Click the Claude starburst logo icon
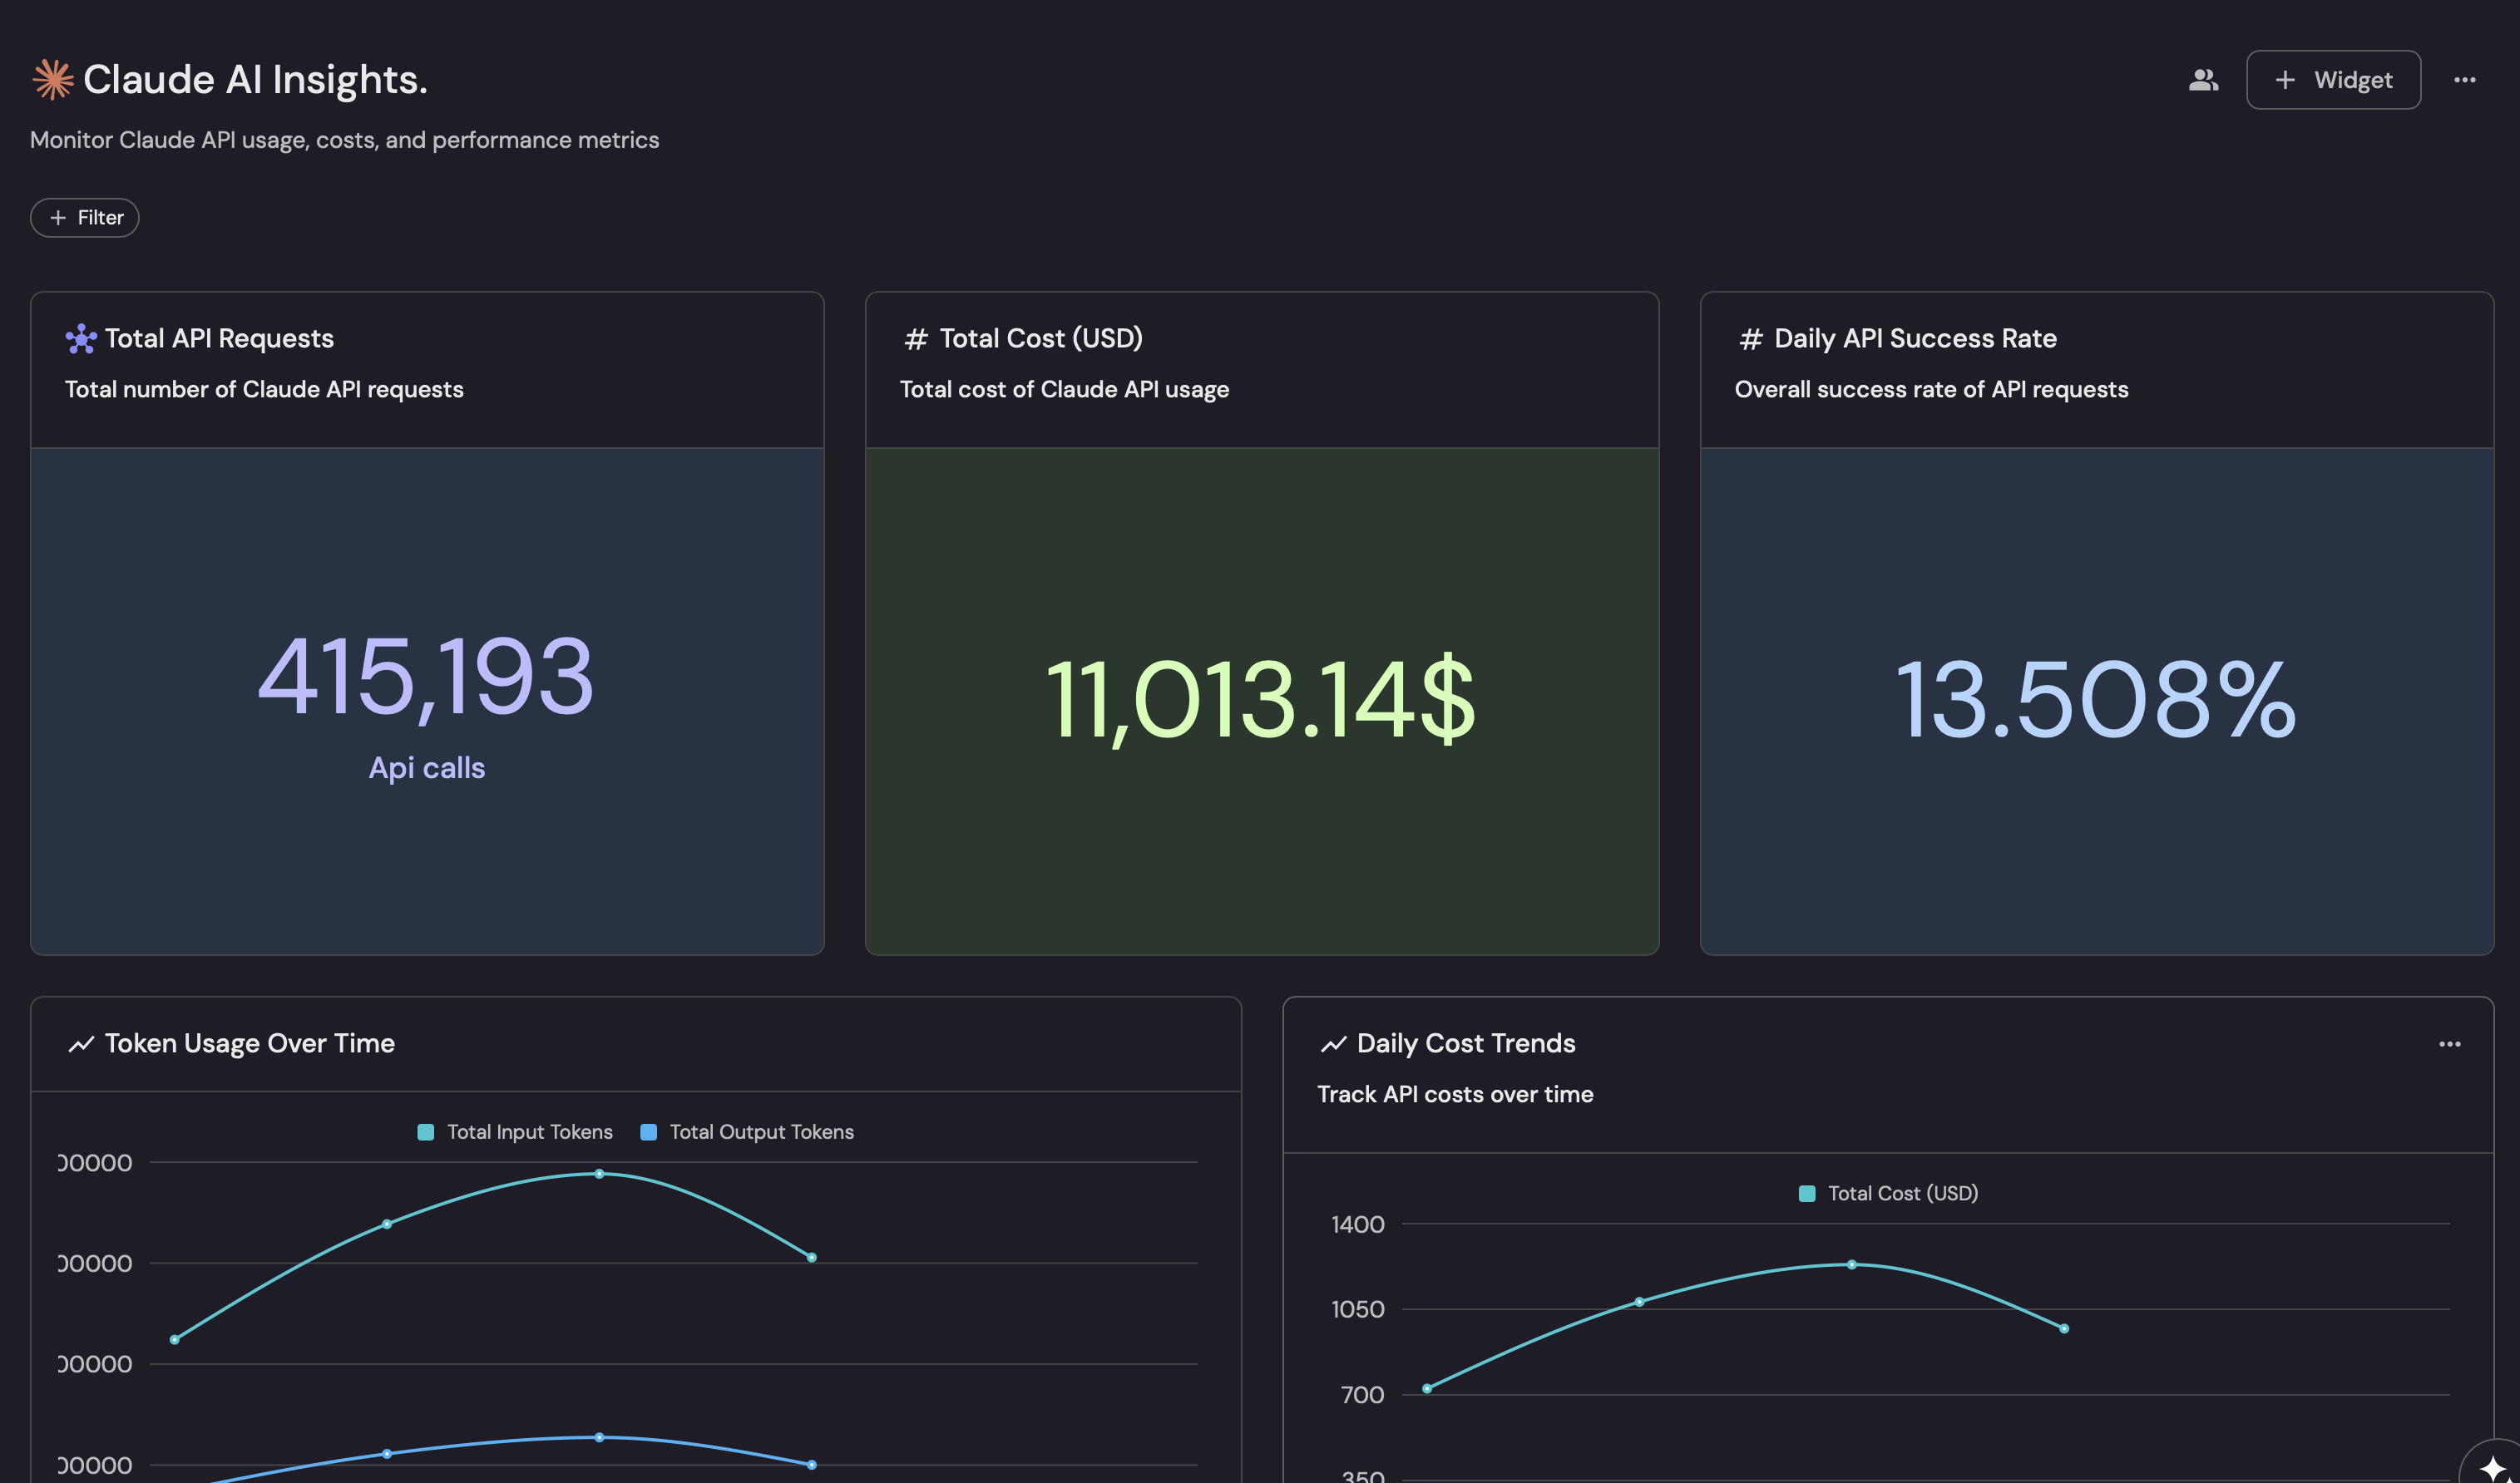Viewport: 2520px width, 1483px height. (x=53, y=80)
